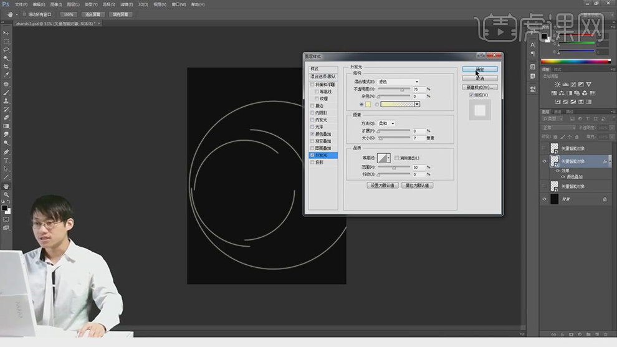Click the 确定 (OK) button
The width and height of the screenshot is (617, 347).
pos(480,69)
